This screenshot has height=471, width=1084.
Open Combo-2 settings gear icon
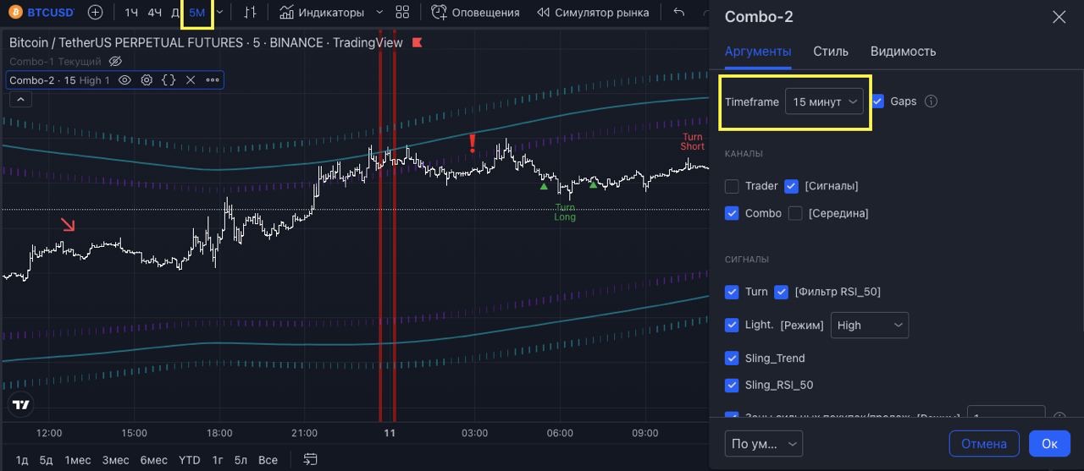tap(147, 80)
